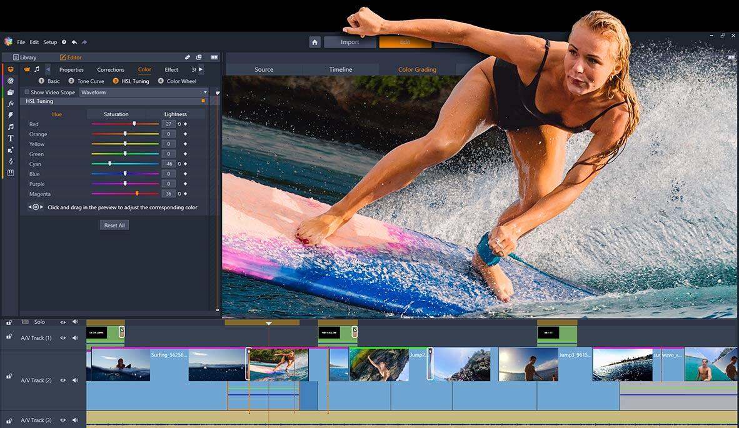Select the Surfing_56256 clip on timeline
Viewport: 739px width, 428px height.
point(169,364)
